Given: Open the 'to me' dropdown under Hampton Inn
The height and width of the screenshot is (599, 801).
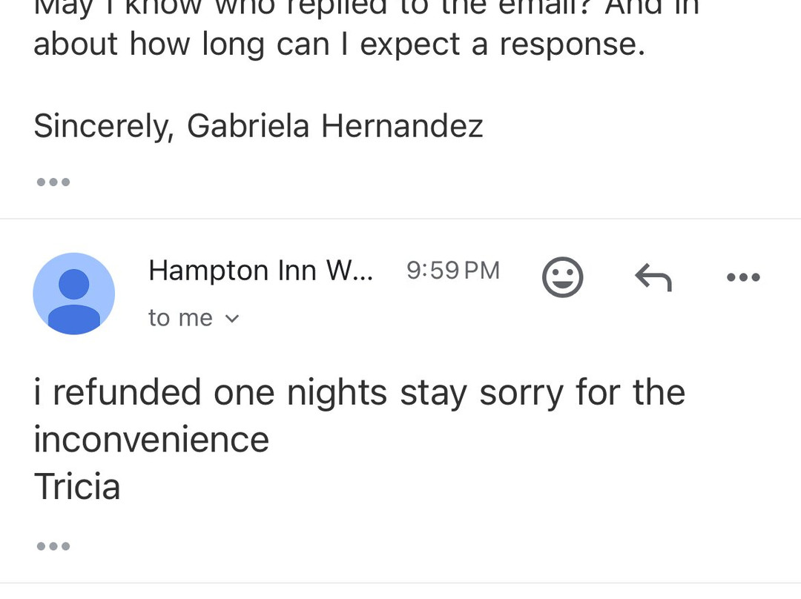Looking at the screenshot, I should click(194, 317).
